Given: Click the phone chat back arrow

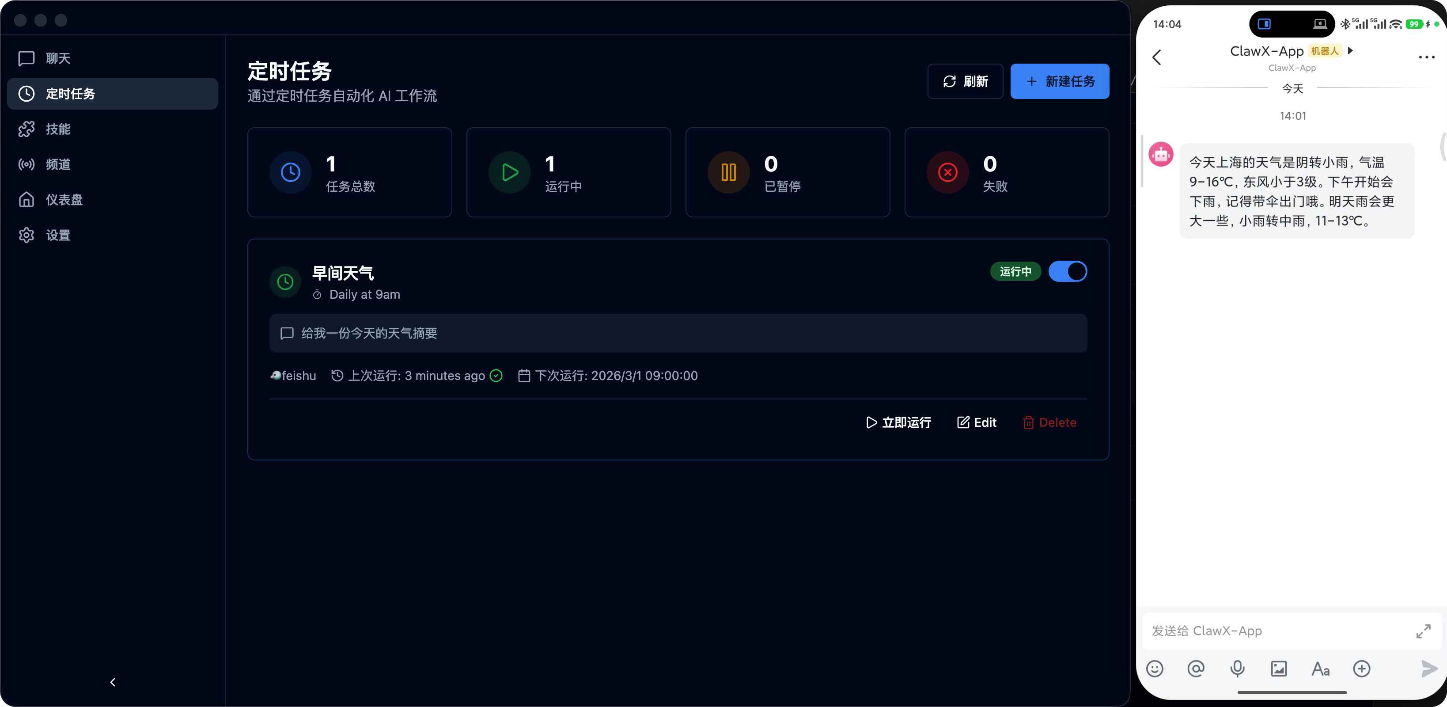Looking at the screenshot, I should (x=1157, y=57).
